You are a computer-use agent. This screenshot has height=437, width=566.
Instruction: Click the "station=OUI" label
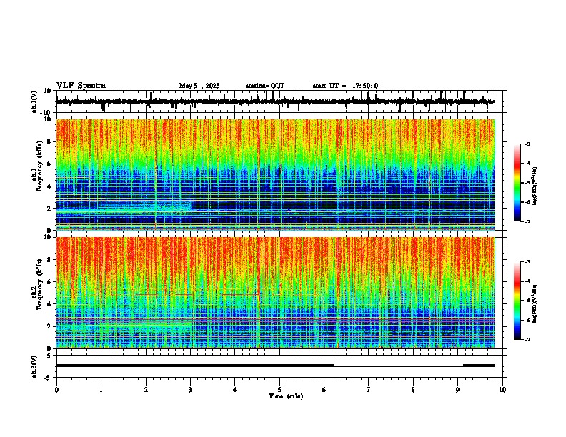click(264, 86)
